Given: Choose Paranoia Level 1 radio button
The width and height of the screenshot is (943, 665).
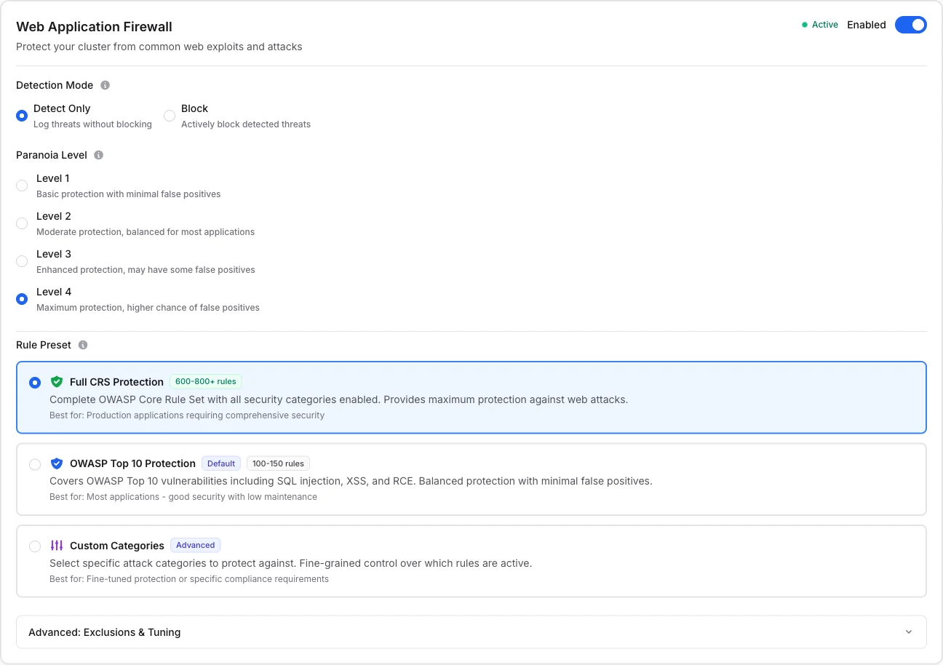Looking at the screenshot, I should coord(22,186).
